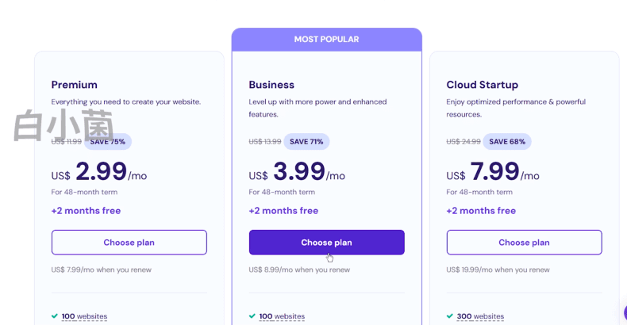This screenshot has width=627, height=325.
Task: Click the Premium +2 months free text
Action: [x=86, y=211]
